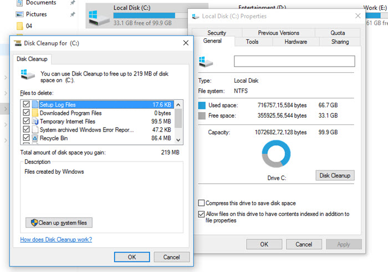Select Temporary Internet Files 99.5 MB row
The image size is (388, 272).
[x=98, y=121]
